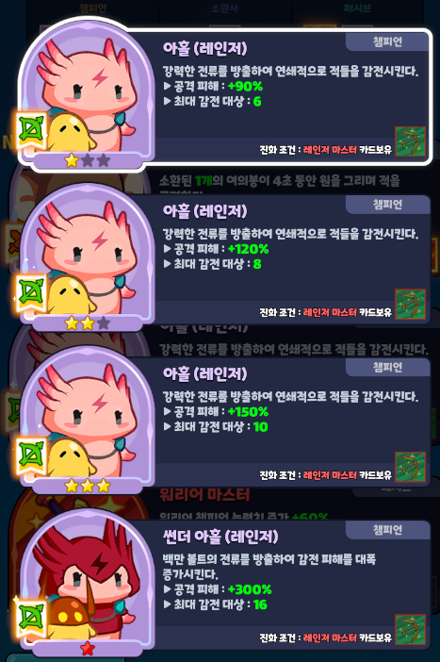Screen dimensions: 440x662
Task: Switch to the 패시브 tab at top
Action: pos(357,8)
